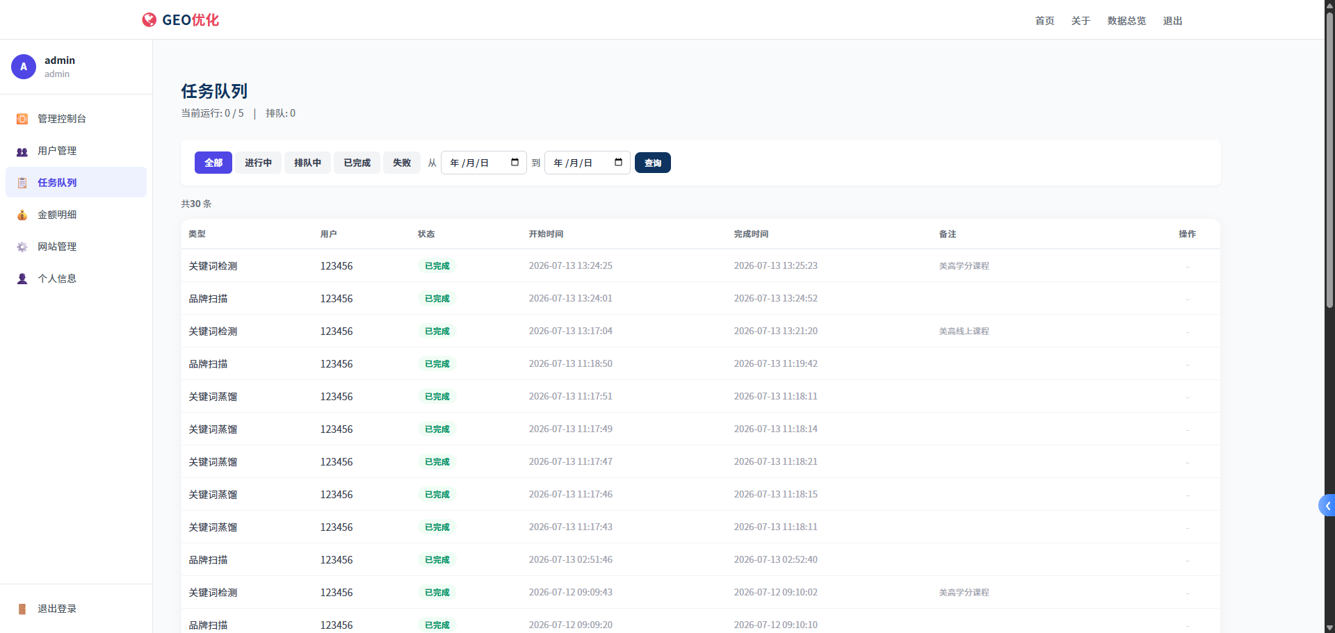Click start time 2026-07-13 11:17:43
The width and height of the screenshot is (1335, 633).
point(570,527)
